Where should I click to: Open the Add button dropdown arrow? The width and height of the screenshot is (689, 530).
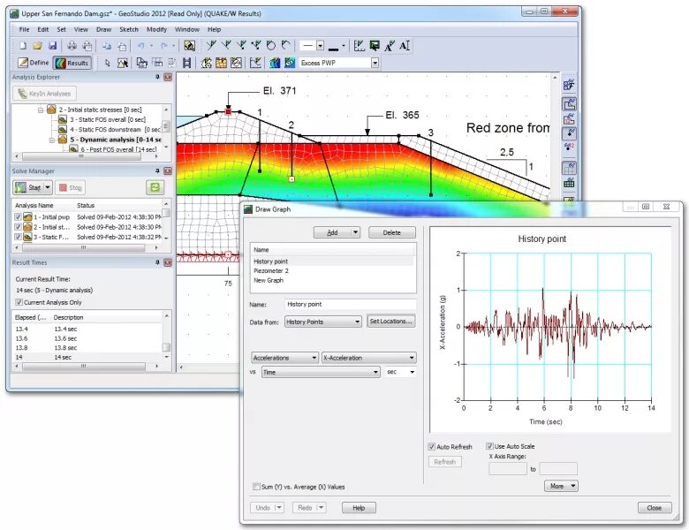(355, 232)
